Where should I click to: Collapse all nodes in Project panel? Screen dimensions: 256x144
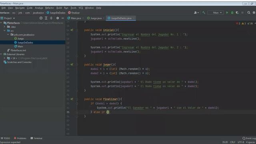[51, 18]
